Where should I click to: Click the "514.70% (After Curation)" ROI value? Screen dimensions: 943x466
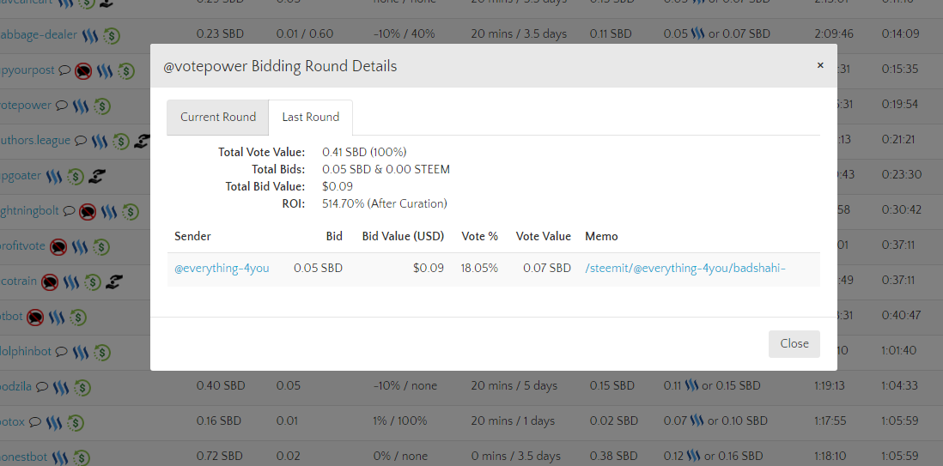point(385,204)
